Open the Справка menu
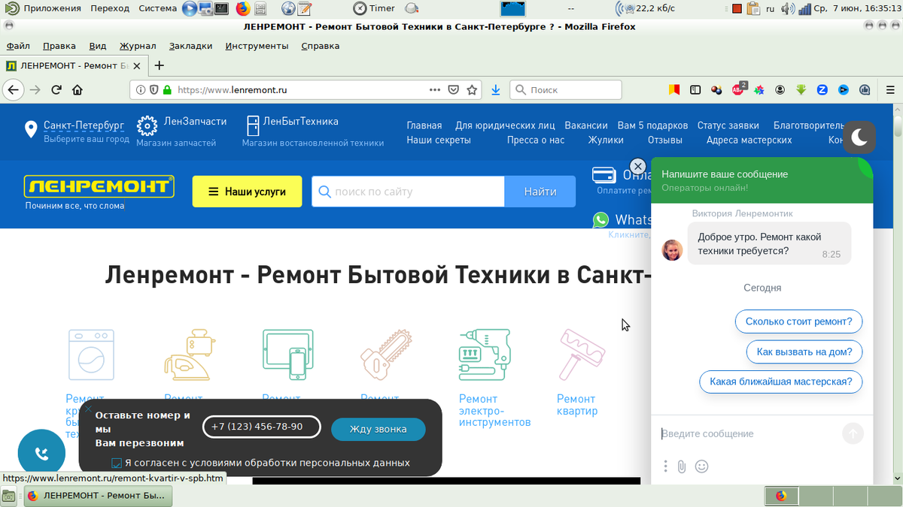The image size is (903, 507). click(x=321, y=46)
